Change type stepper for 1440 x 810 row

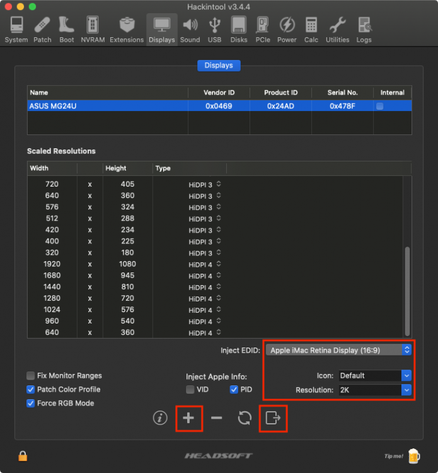coord(219,287)
